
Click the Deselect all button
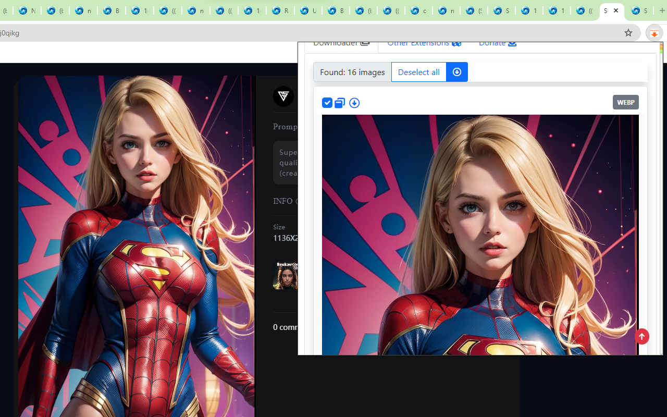418,72
